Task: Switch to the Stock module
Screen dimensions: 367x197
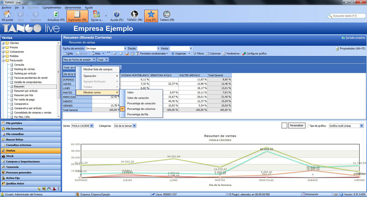Action: coord(31,156)
